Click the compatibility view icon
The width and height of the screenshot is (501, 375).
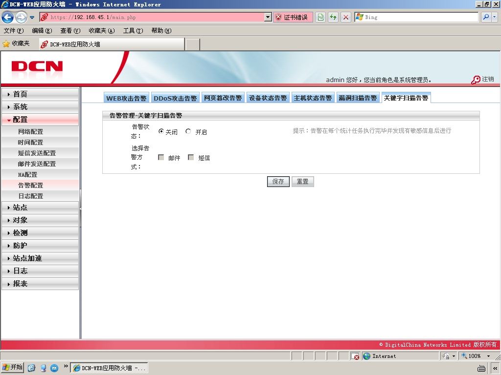pos(320,17)
